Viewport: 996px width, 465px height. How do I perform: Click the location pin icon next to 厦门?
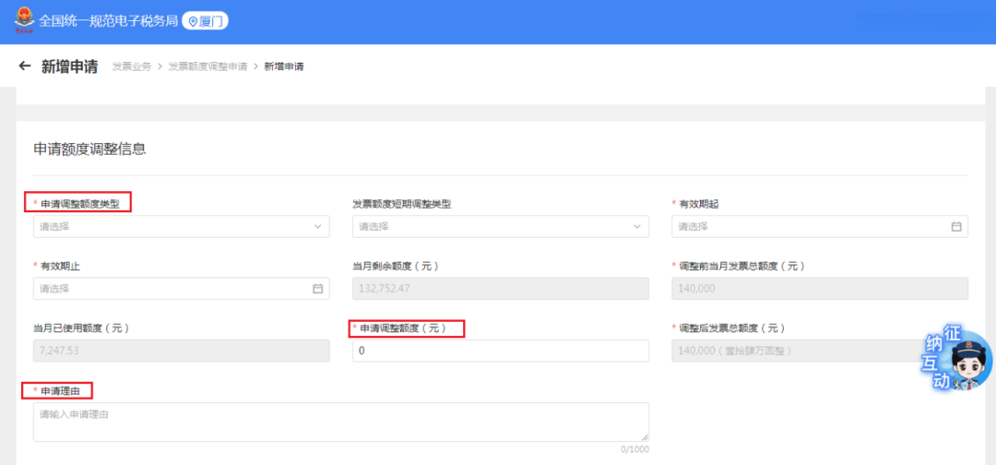pyautogui.click(x=193, y=21)
